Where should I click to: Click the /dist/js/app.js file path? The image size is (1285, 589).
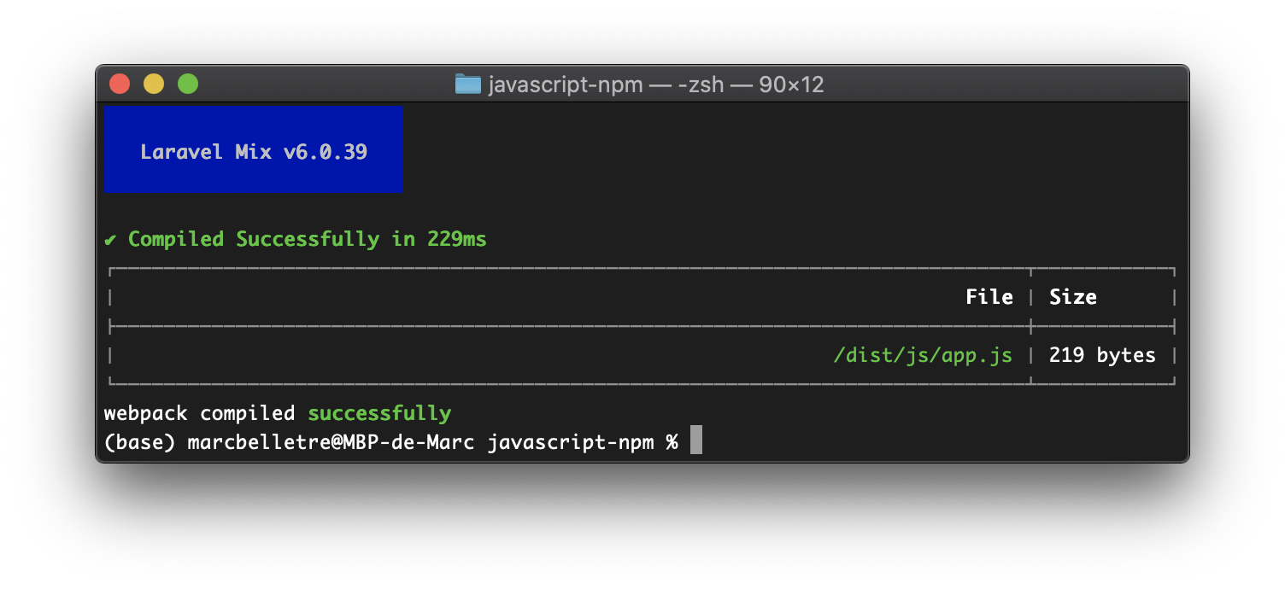[x=923, y=355]
